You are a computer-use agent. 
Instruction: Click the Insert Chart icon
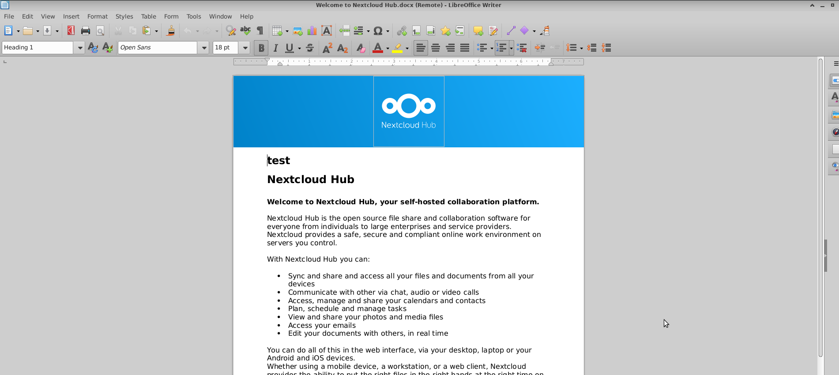(x=312, y=31)
